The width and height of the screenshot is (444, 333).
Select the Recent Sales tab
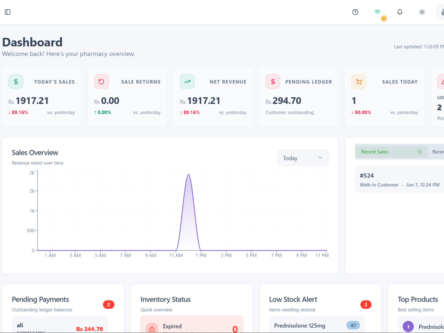391,152
